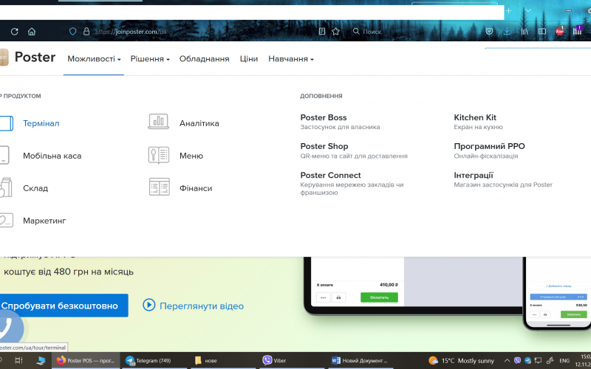This screenshot has width=591, height=369.
Task: Go to the browser home page icon
Action: pos(32,32)
